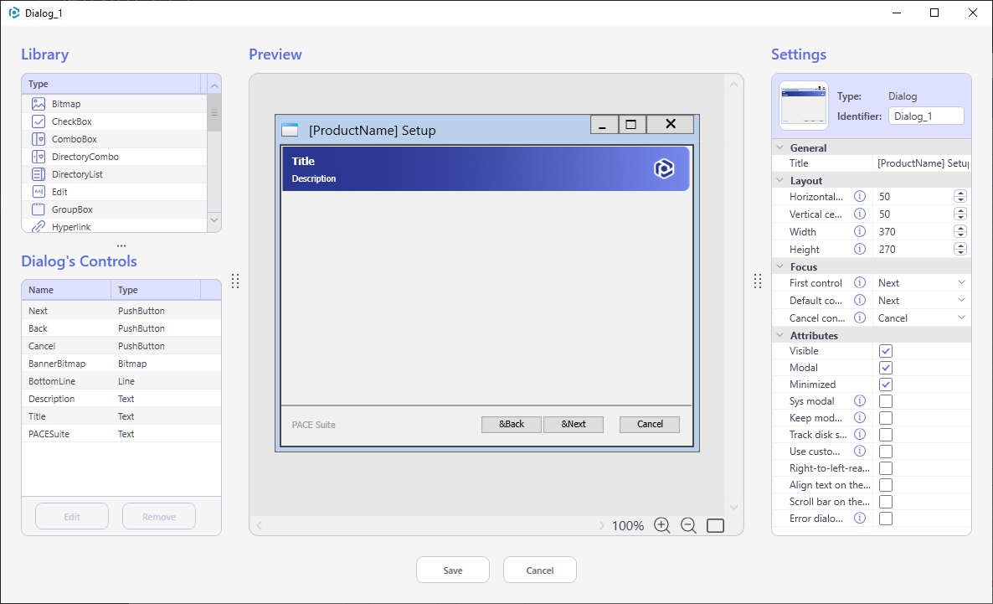Select the DirectoryCombo icon in Library
The width and height of the screenshot is (993, 604).
click(x=39, y=157)
